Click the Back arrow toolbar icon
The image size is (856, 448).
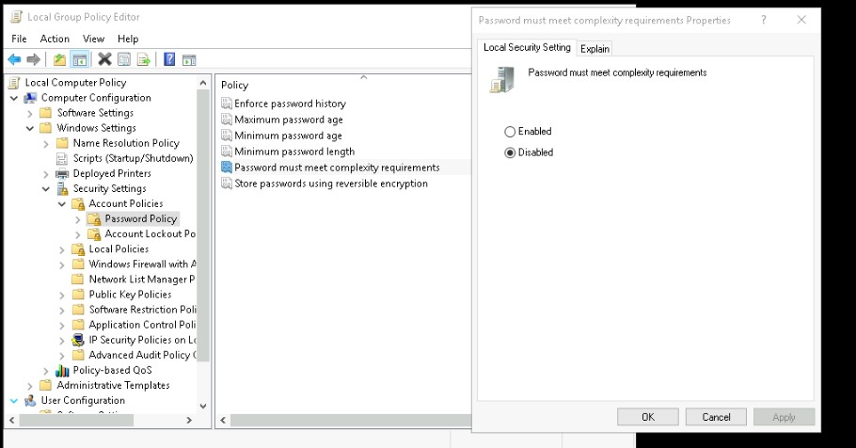(x=15, y=59)
